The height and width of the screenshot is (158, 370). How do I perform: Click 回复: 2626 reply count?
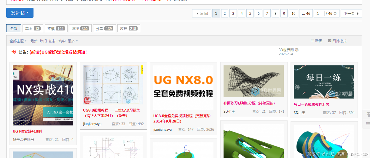tap(205, 129)
